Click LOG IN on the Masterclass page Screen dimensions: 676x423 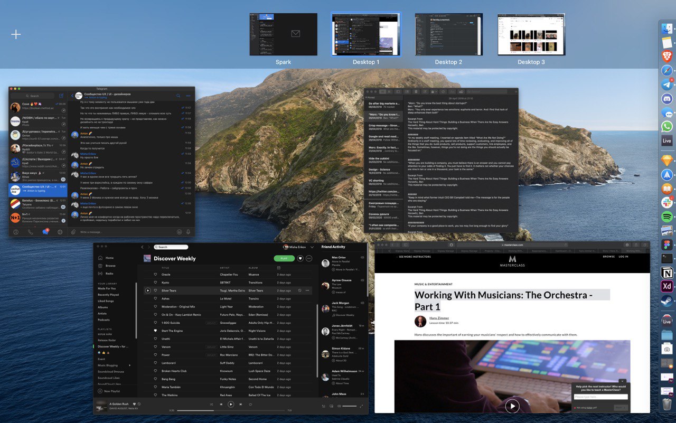623,257
